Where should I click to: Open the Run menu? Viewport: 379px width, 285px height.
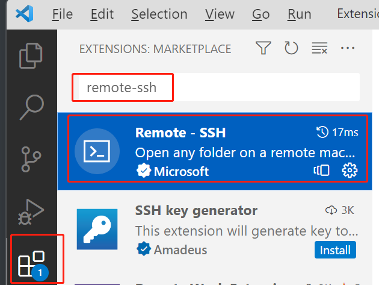(299, 14)
